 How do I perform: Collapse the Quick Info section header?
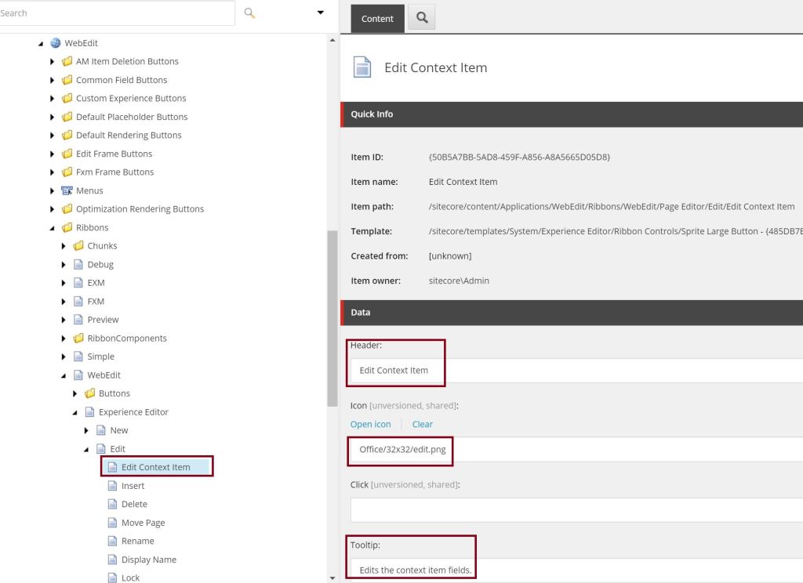pos(571,114)
